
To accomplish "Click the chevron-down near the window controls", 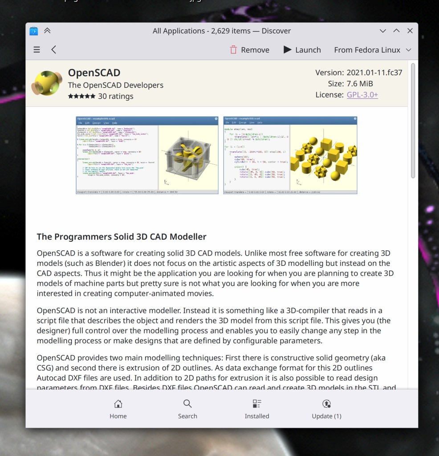I will (x=382, y=31).
